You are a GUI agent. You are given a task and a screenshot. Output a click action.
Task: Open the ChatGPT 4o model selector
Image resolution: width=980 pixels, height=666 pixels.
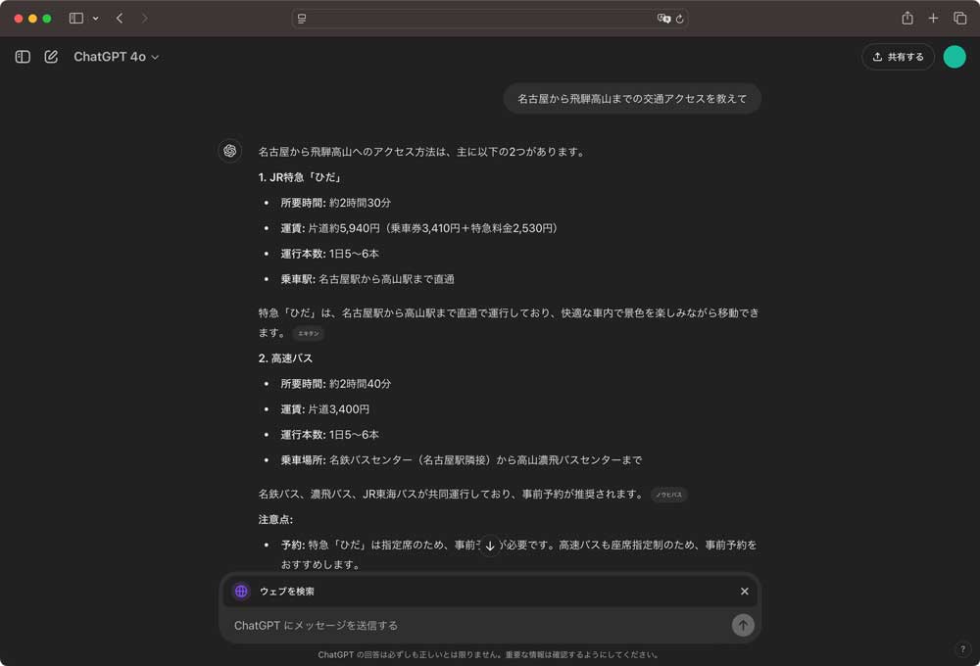click(117, 57)
